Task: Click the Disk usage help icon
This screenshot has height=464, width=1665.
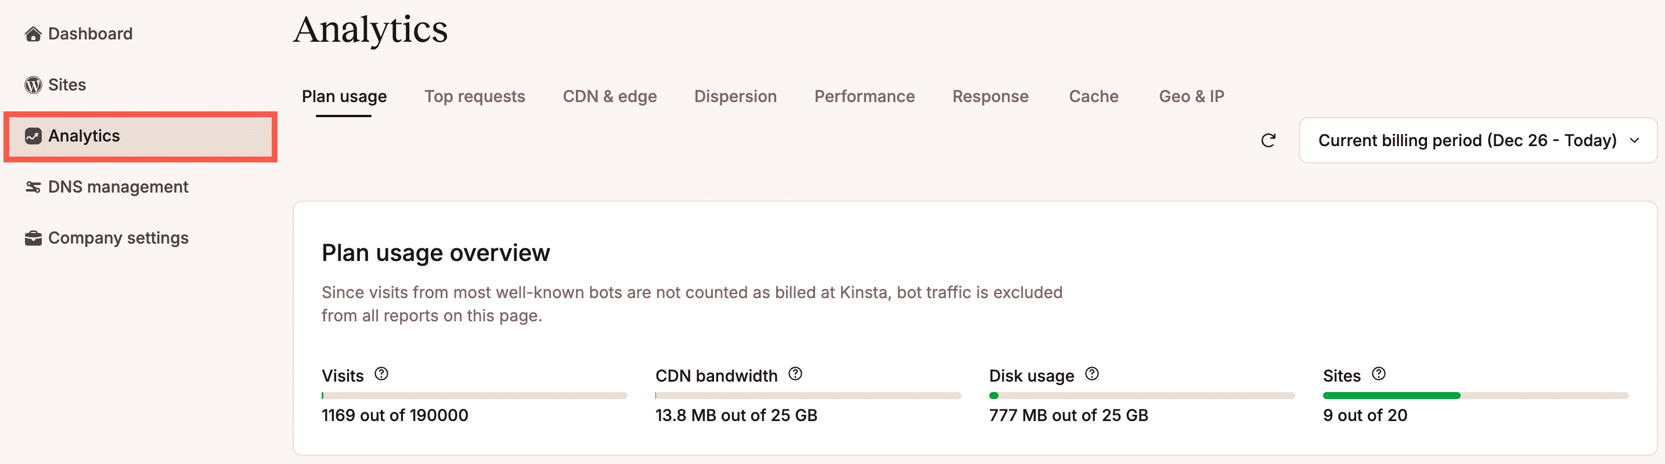Action: [x=1091, y=373]
